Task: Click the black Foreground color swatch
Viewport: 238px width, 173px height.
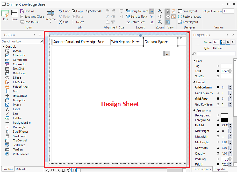Action: [224, 120]
